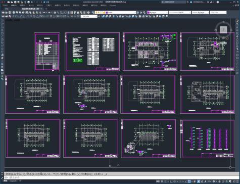This screenshot has height=184, width=240.
Task: Click plus button to add new drawing tab
Action: (46, 9)
